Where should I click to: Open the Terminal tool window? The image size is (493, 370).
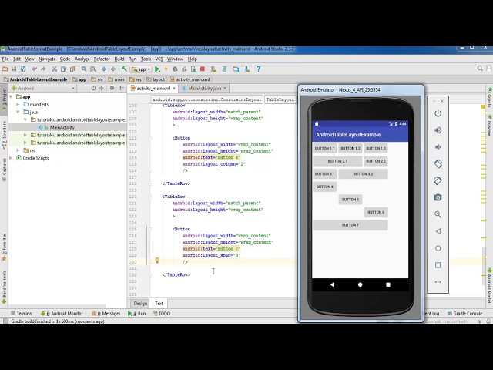pos(22,314)
